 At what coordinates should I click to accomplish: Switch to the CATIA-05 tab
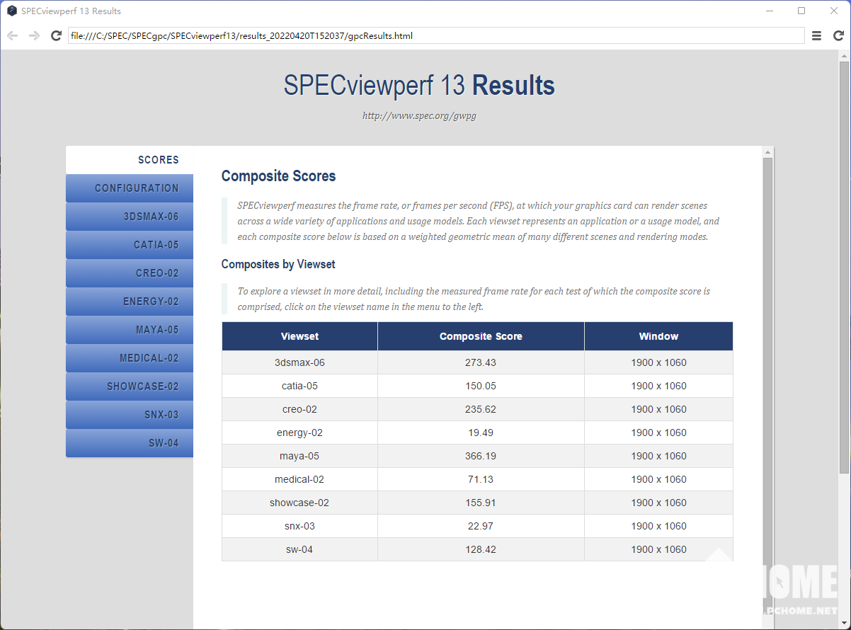[130, 245]
